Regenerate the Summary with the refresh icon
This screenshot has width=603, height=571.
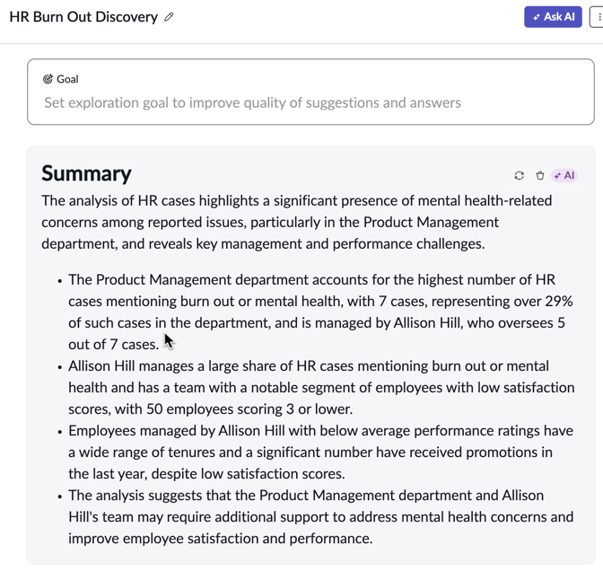520,175
